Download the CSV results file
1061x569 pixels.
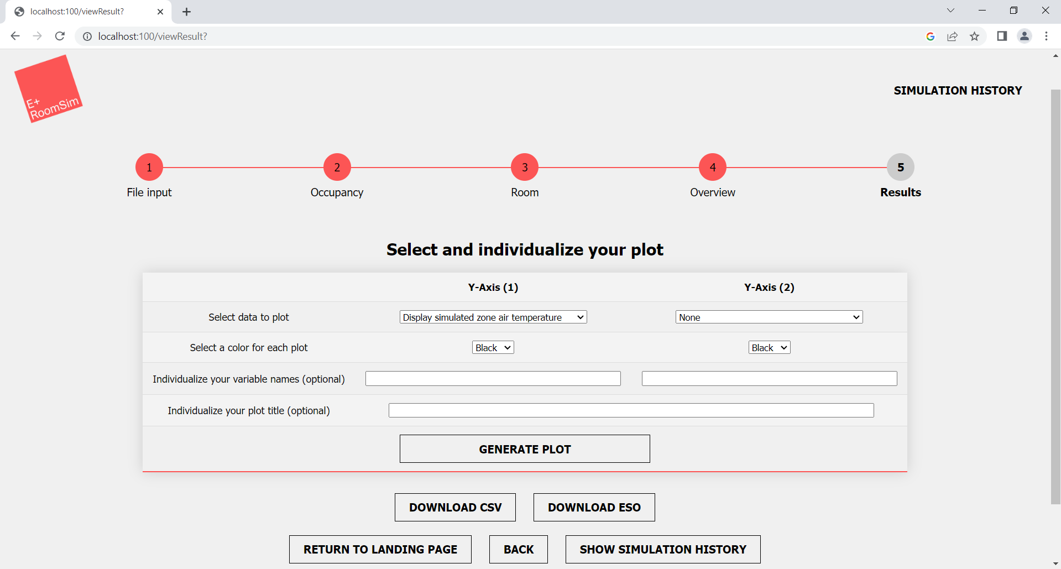[455, 507]
